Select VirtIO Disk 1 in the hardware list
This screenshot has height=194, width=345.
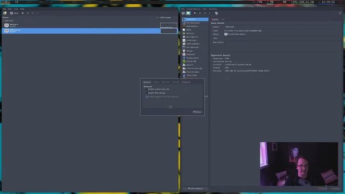point(195,40)
